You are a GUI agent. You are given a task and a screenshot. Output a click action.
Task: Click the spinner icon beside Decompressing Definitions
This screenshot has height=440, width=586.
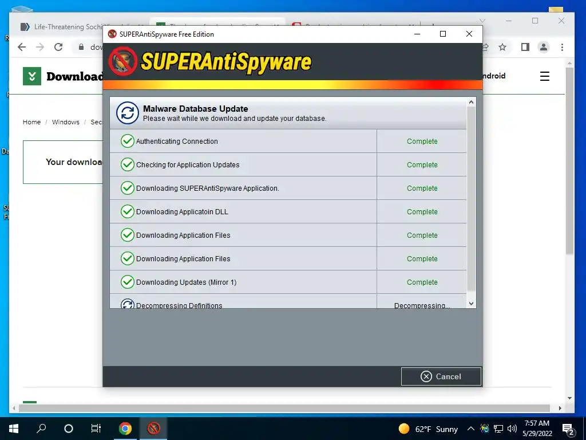pos(128,304)
